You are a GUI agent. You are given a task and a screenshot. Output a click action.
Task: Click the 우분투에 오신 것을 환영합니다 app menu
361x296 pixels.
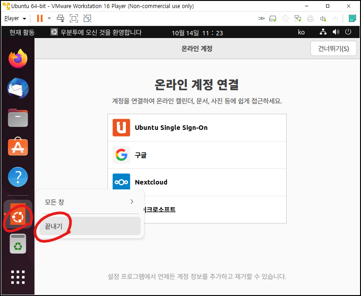tap(96, 32)
